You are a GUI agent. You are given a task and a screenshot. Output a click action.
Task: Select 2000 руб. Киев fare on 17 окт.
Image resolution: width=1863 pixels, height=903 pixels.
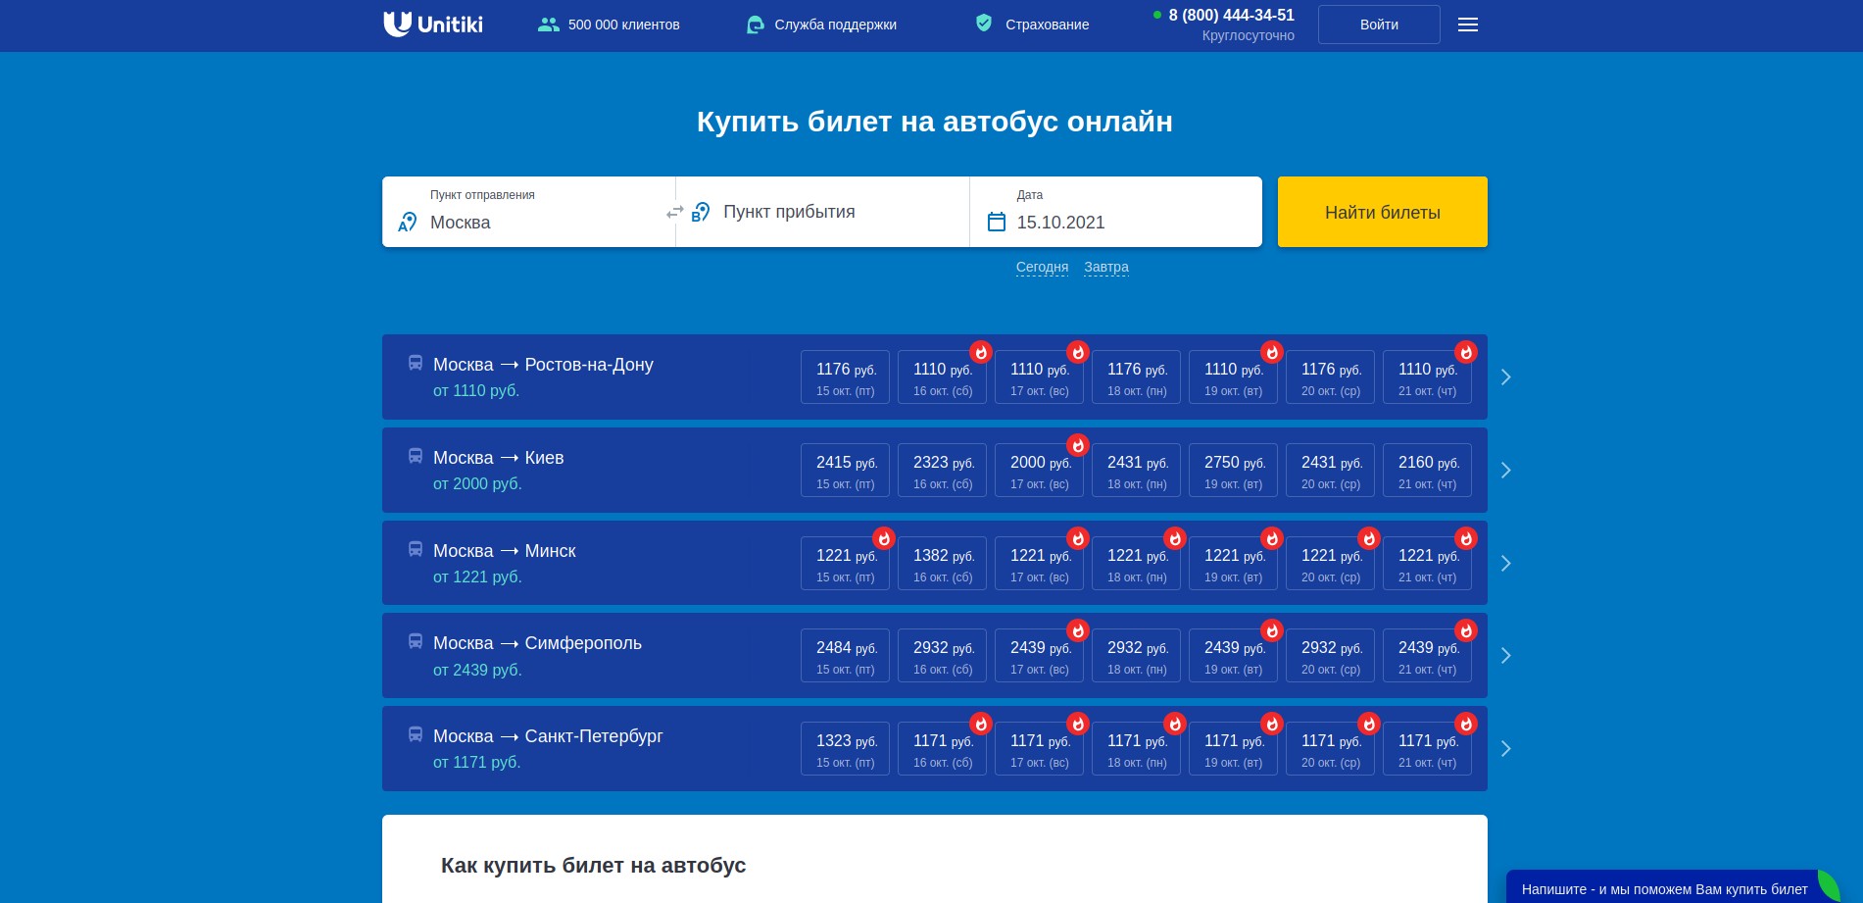pos(1039,471)
